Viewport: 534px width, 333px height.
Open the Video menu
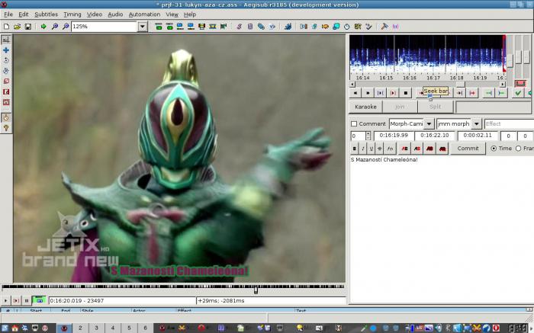(95, 14)
